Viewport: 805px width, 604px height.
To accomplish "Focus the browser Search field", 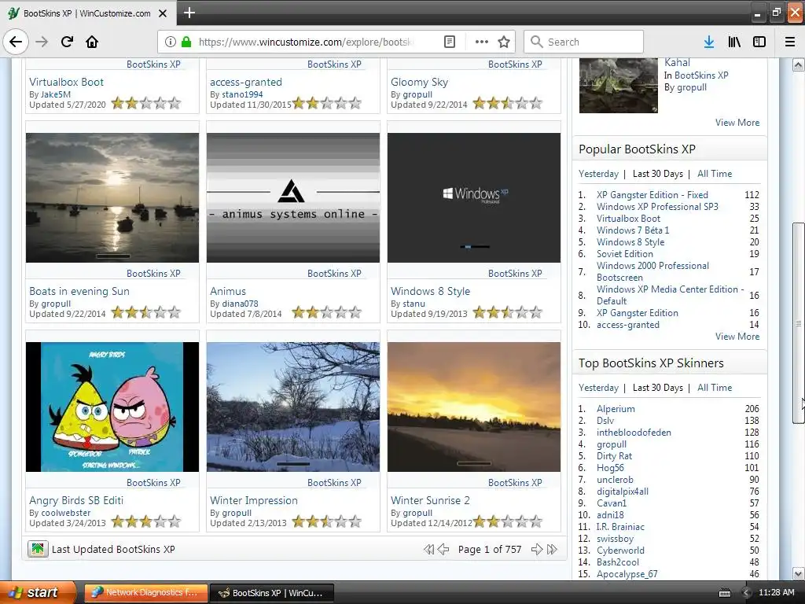I will click(583, 42).
